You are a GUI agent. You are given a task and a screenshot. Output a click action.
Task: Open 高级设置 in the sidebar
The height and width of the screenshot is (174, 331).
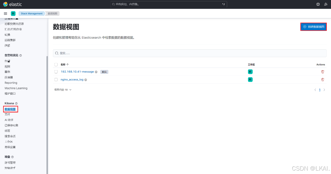click(10, 147)
